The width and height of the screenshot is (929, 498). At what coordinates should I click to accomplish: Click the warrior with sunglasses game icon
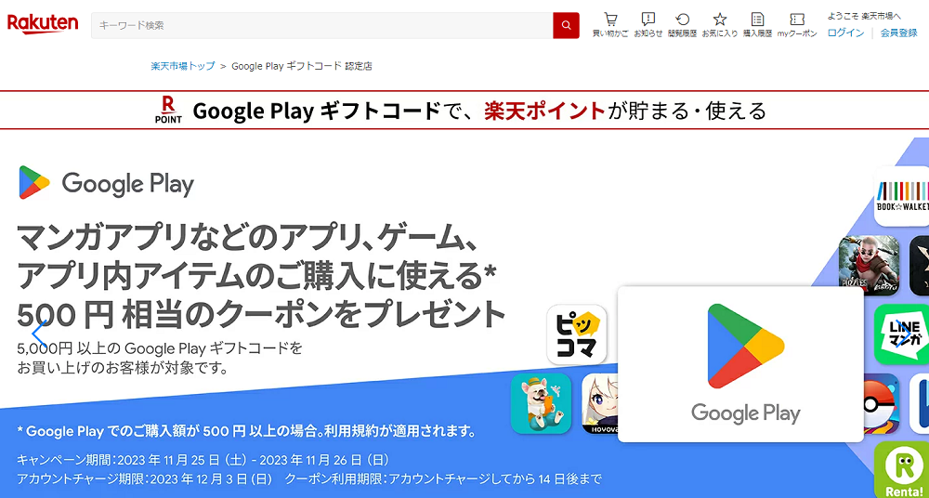[869, 265]
